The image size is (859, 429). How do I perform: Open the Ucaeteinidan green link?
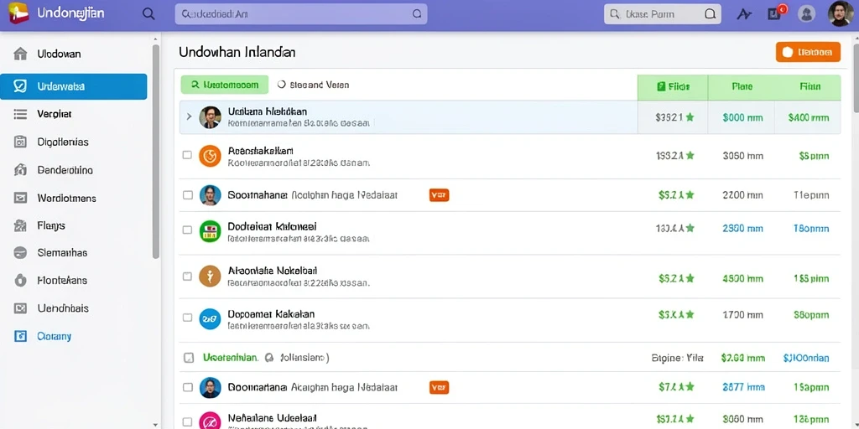pos(230,358)
